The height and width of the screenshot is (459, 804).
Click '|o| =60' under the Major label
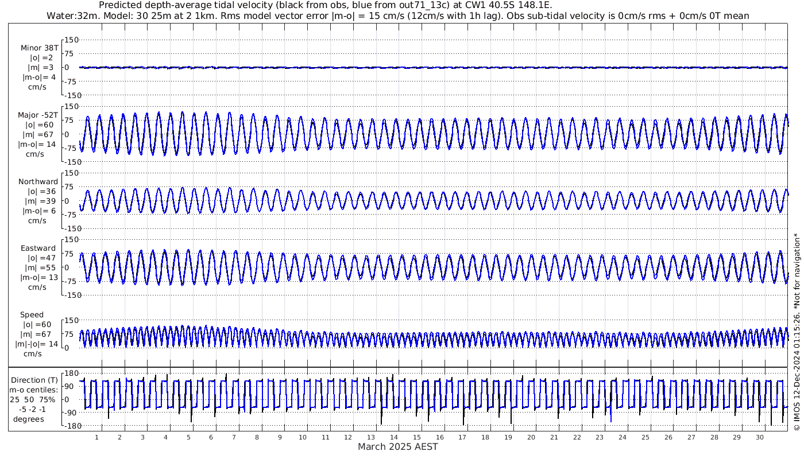[x=39, y=125]
